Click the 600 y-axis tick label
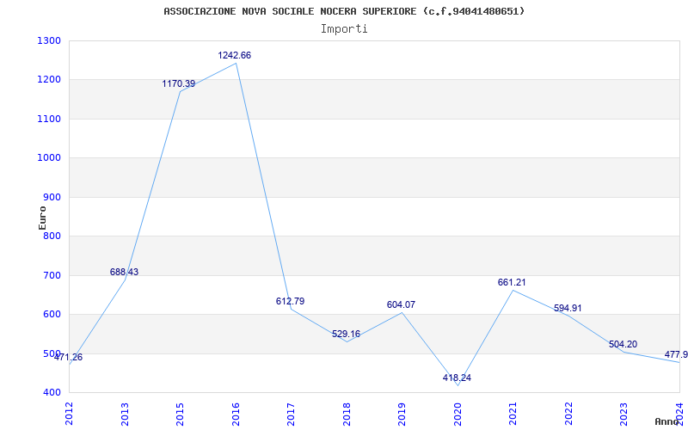Viewport: 688px width, 430px height. [52, 315]
